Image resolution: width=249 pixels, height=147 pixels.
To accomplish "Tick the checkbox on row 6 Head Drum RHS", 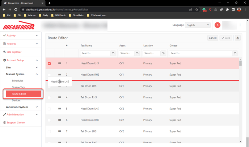I will (x=49, y=120).
